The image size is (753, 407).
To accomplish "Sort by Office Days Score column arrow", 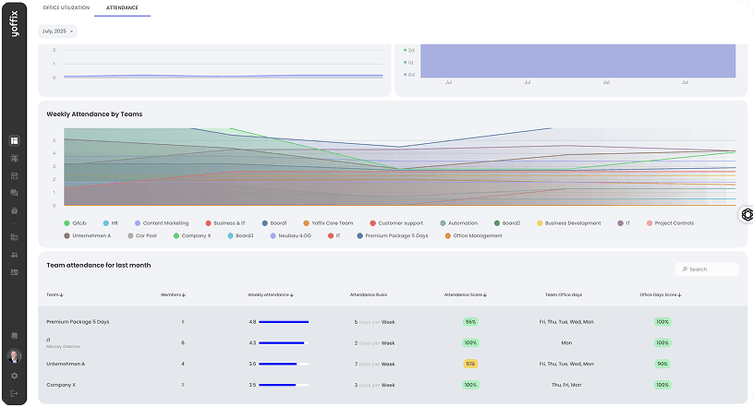I will tap(680, 295).
